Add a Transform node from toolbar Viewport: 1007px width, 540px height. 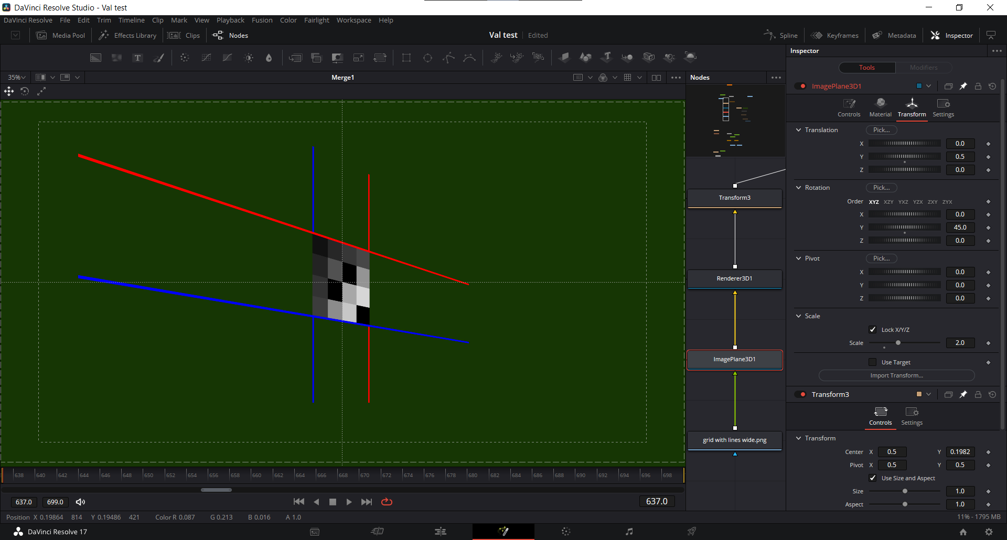(380, 58)
